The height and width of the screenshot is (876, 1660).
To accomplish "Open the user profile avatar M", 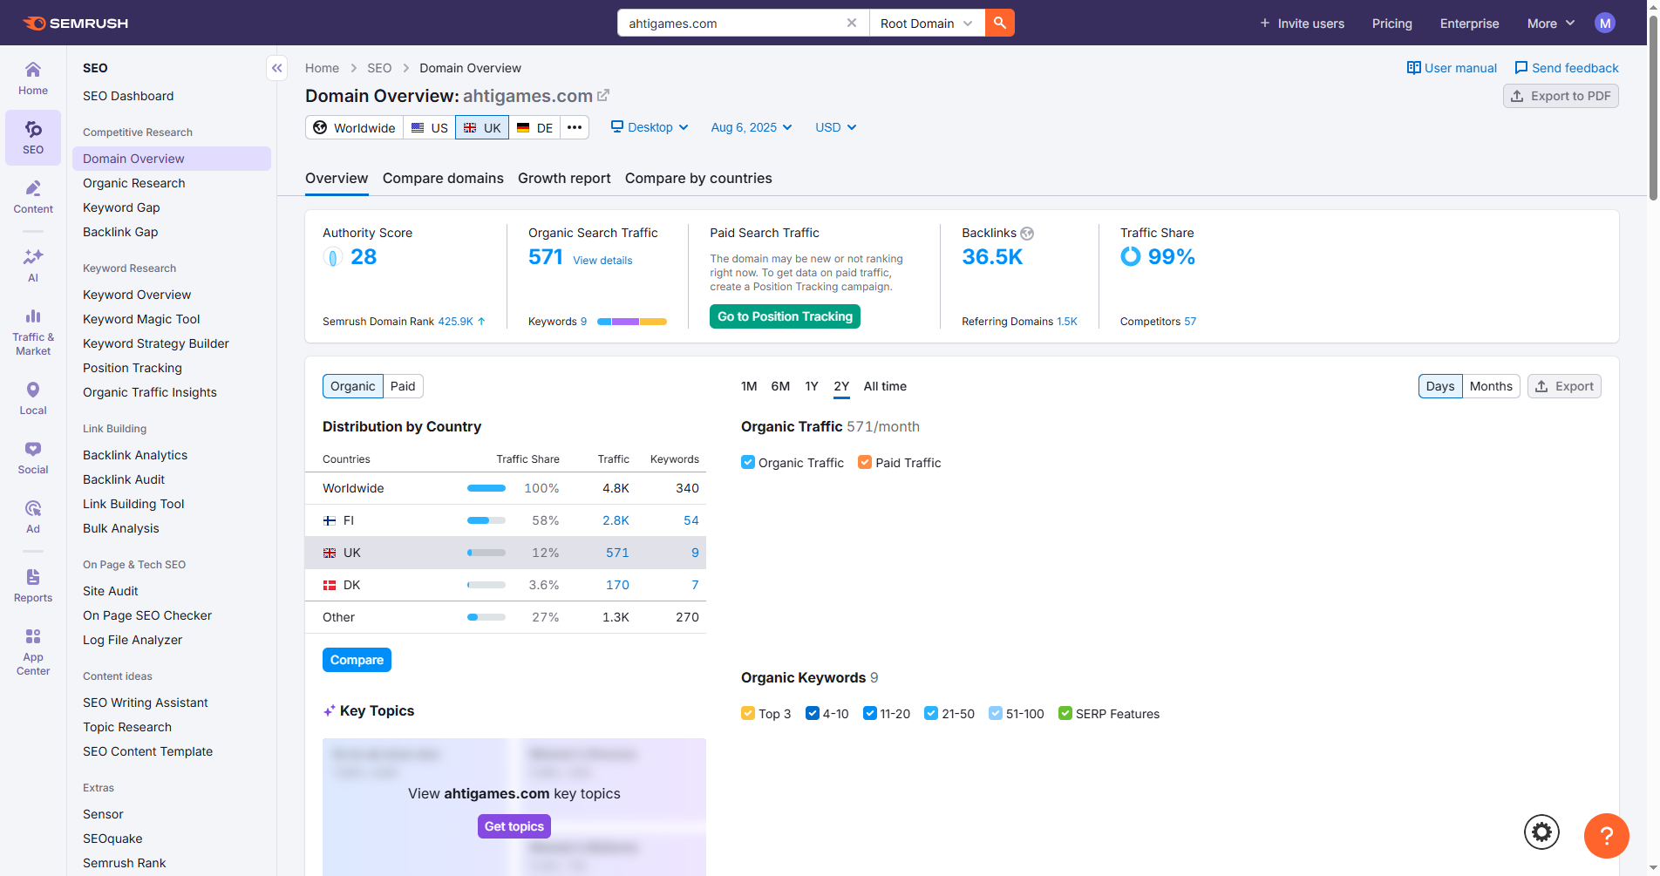I will [x=1605, y=23].
